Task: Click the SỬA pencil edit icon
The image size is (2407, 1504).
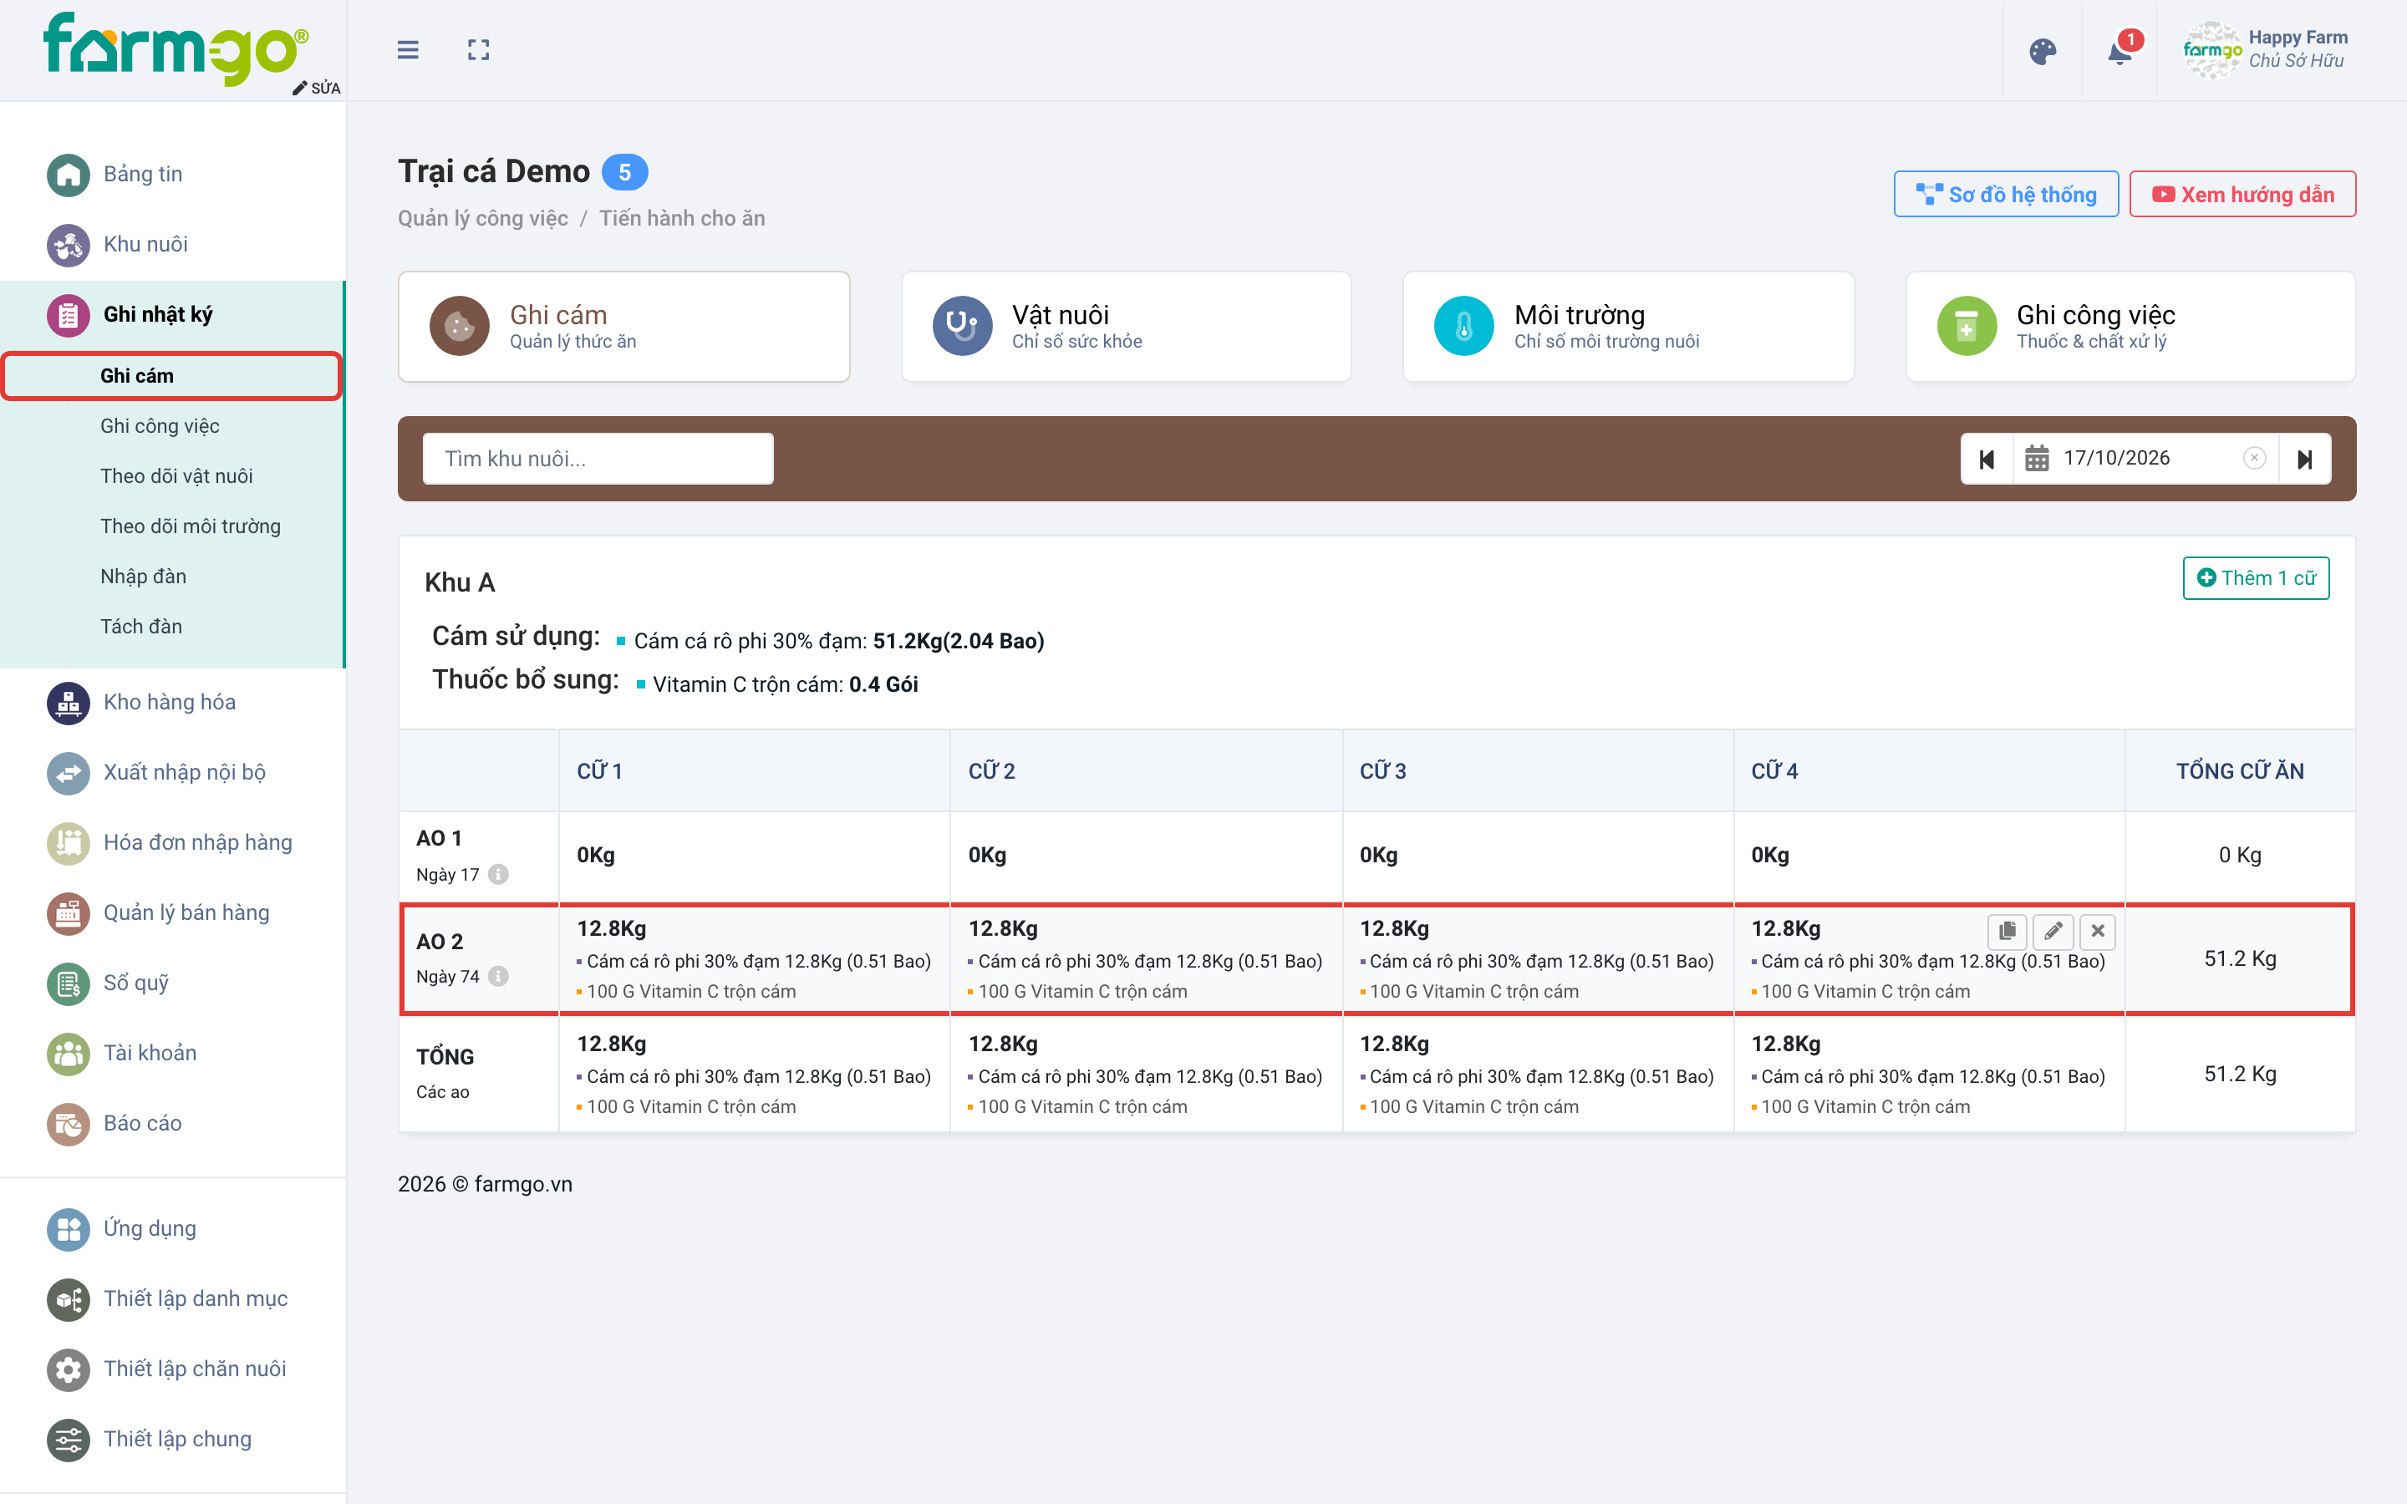Action: [316, 88]
